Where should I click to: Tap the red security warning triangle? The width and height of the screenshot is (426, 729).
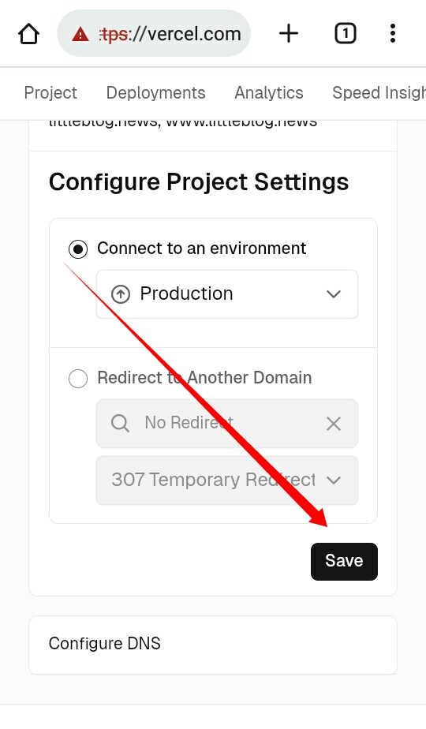[x=80, y=35]
